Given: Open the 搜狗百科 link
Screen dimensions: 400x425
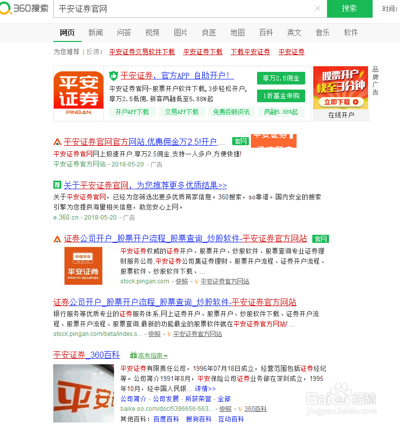Looking at the screenshot, I should (x=199, y=419).
